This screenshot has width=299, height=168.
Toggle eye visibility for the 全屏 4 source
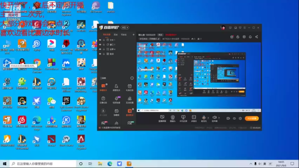point(100,49)
